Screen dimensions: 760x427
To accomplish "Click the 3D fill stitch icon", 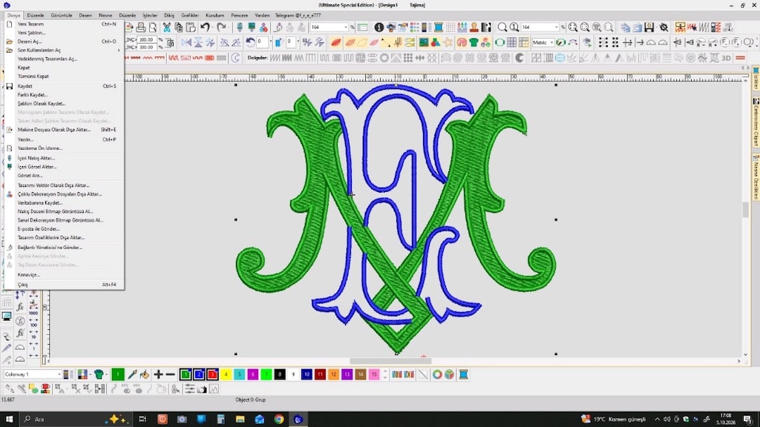I will click(726, 58).
